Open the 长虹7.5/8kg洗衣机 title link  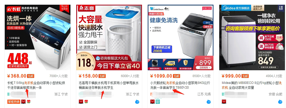click(x=36, y=85)
